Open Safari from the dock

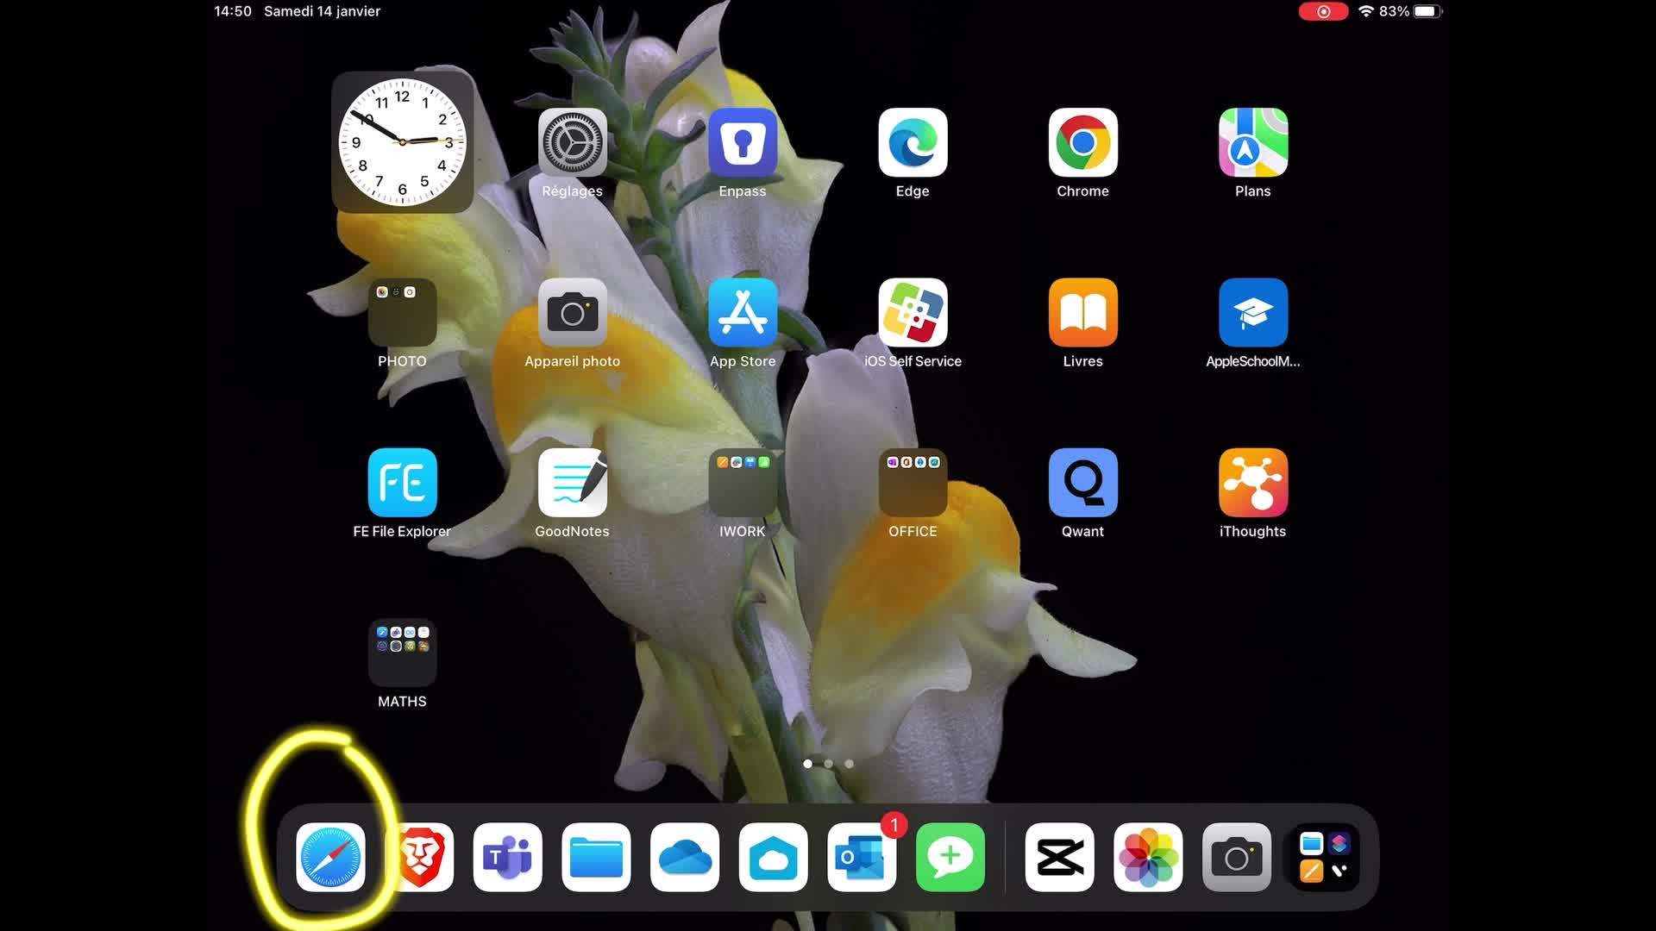coord(330,857)
